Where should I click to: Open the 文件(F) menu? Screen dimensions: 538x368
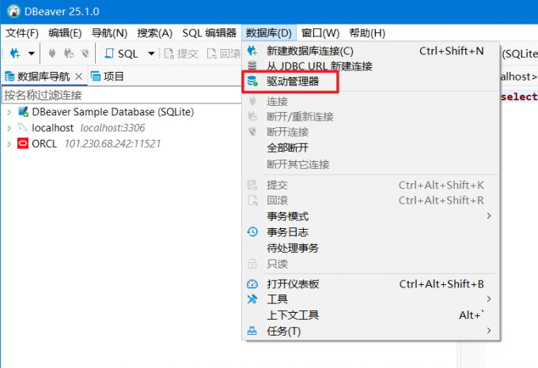22,33
